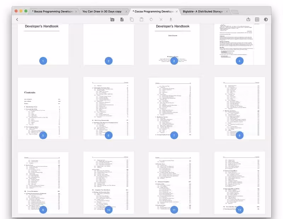Click the copy pages toolbar icon
The image size is (283, 219).
pyautogui.click(x=132, y=19)
